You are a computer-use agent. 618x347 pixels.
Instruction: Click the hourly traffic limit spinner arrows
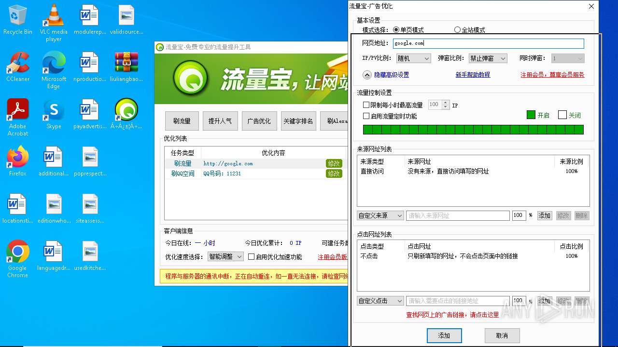446,105
